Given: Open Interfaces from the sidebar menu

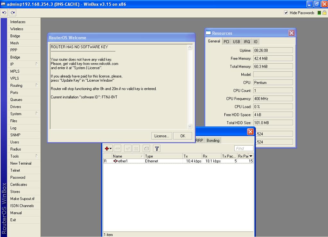Looking at the screenshot, I should (24, 22).
